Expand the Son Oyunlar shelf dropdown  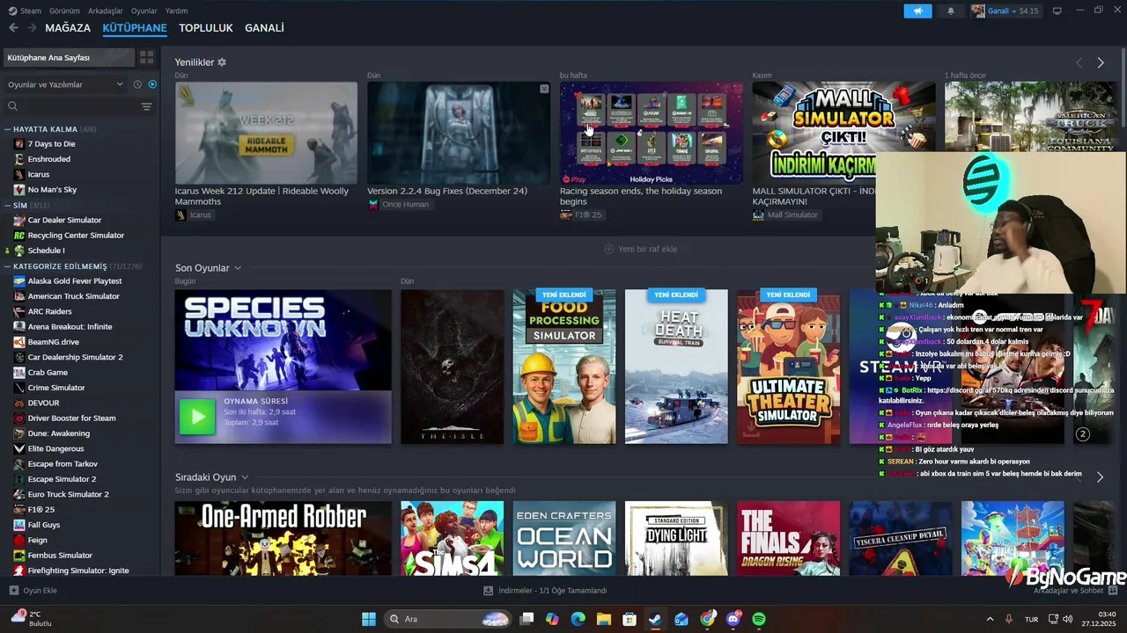point(238,268)
